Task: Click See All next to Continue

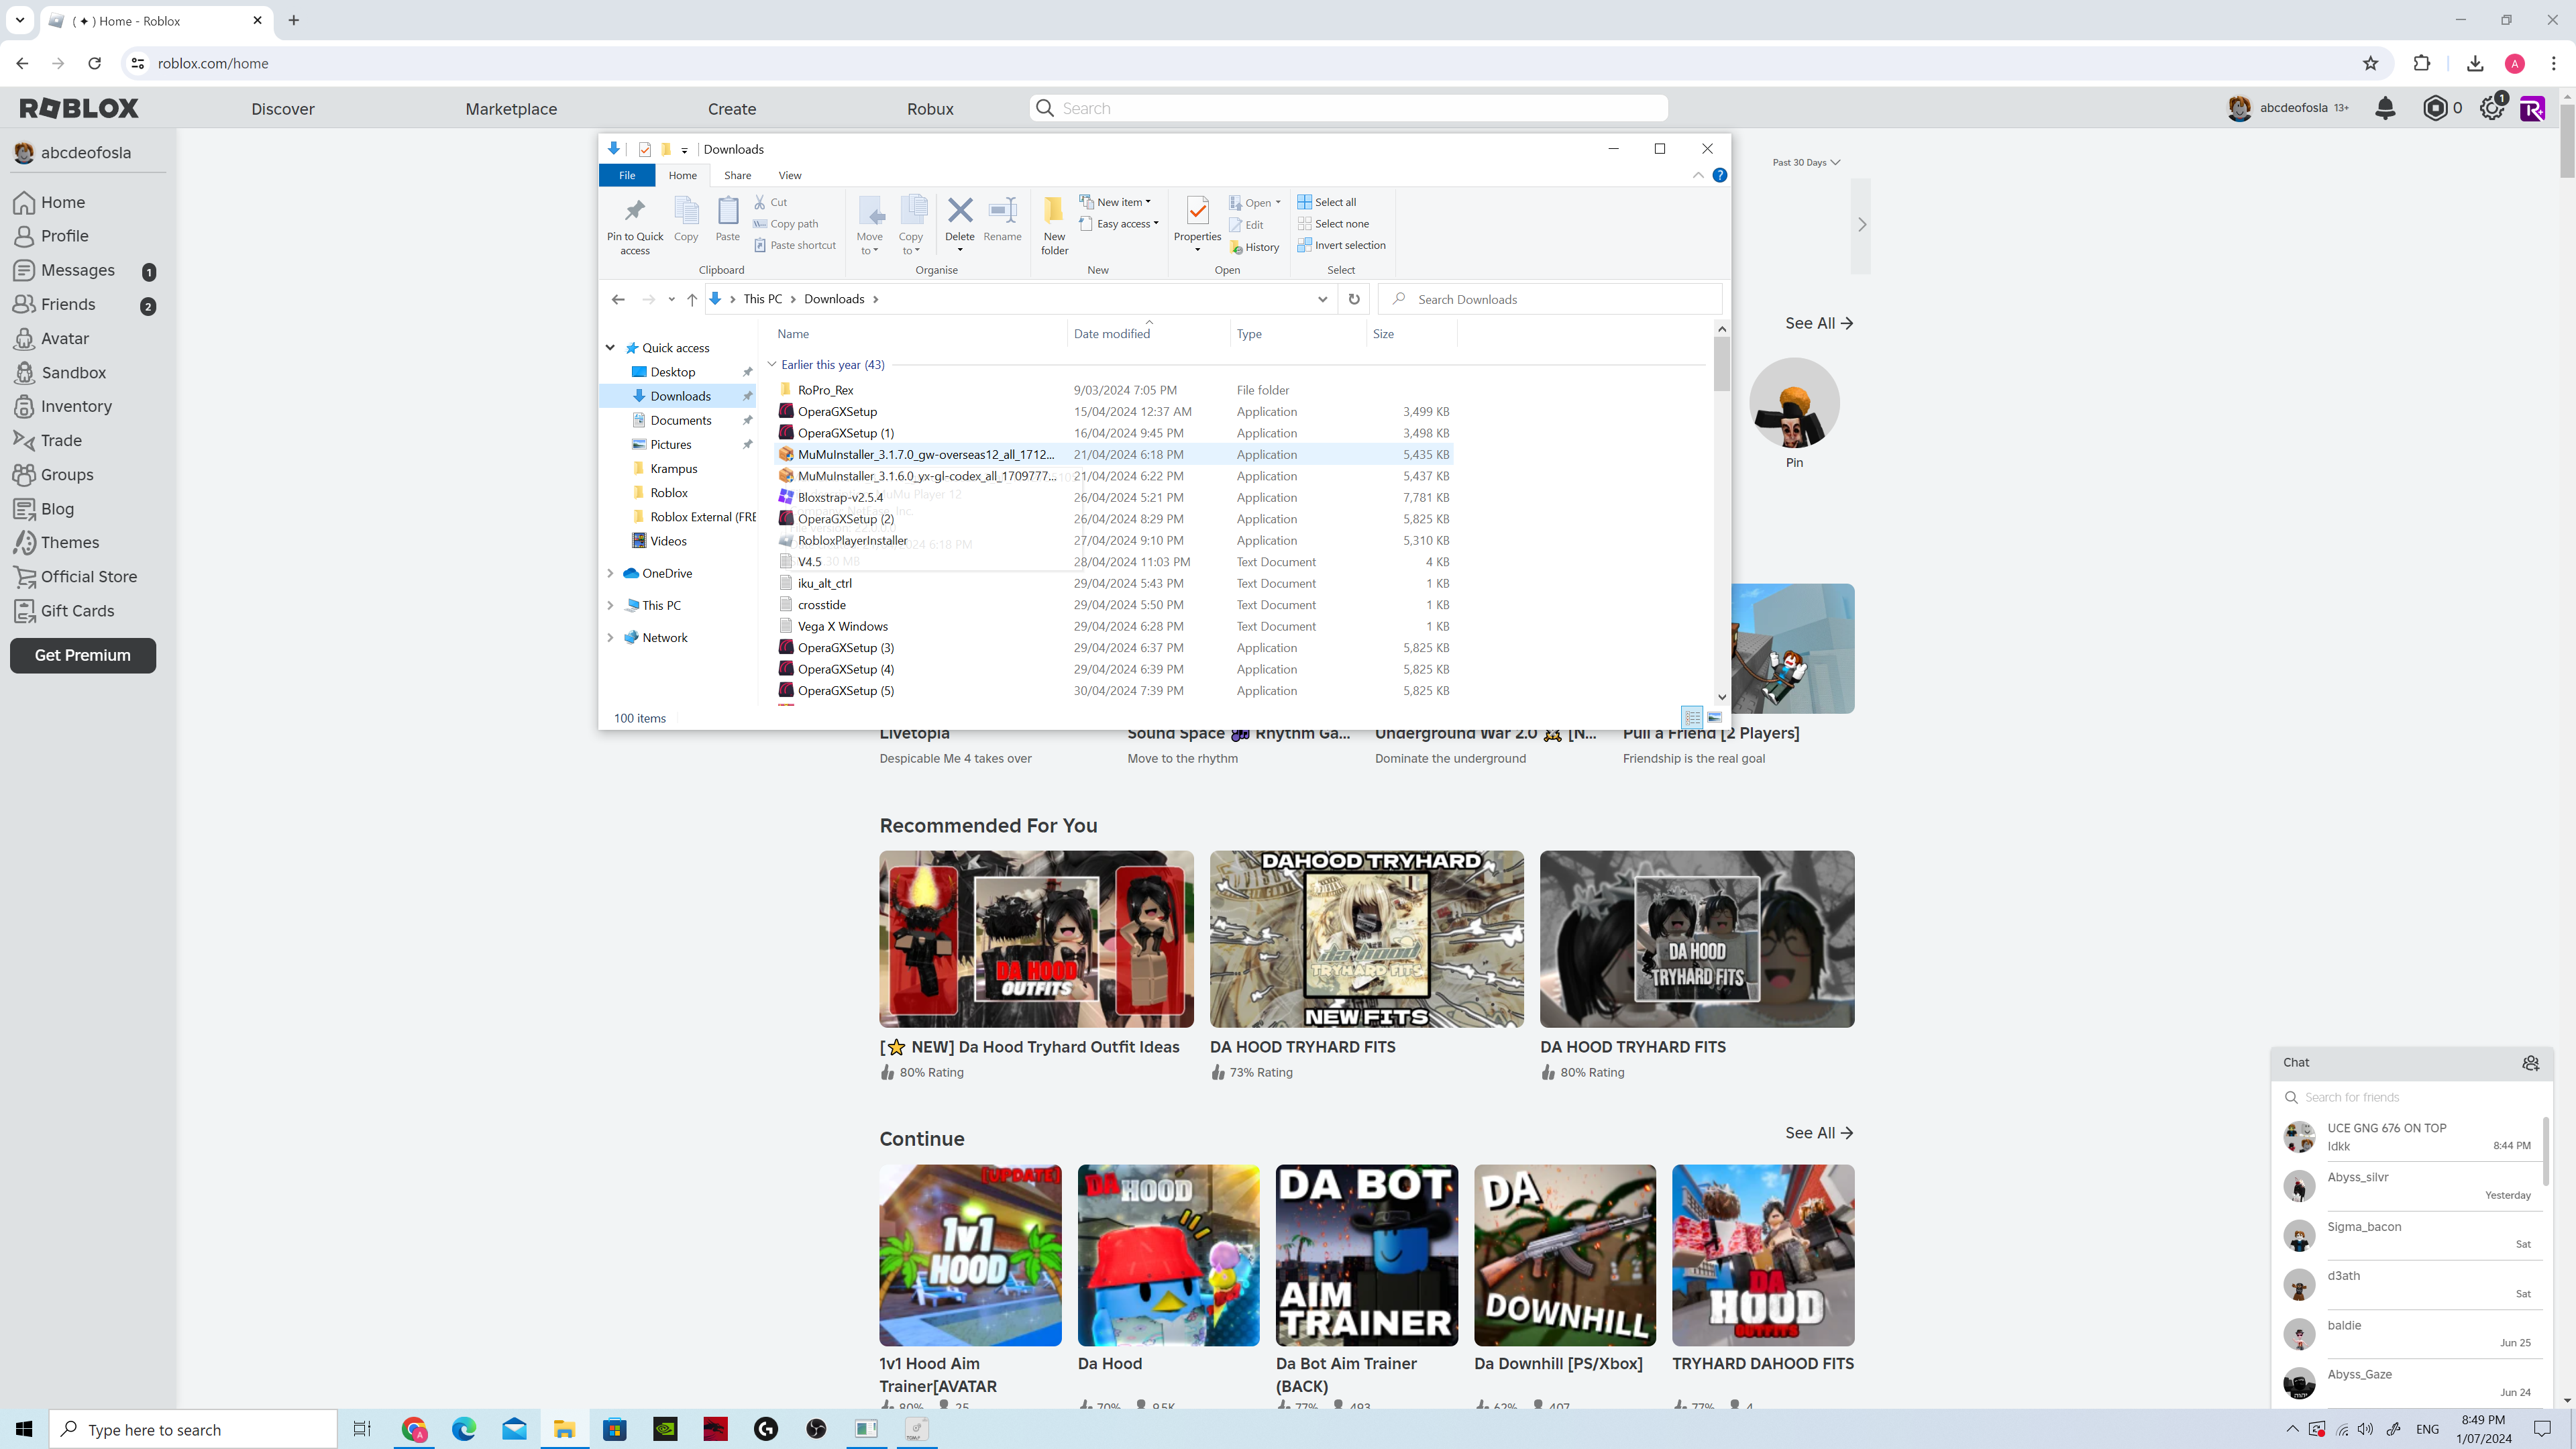Action: [1819, 1133]
